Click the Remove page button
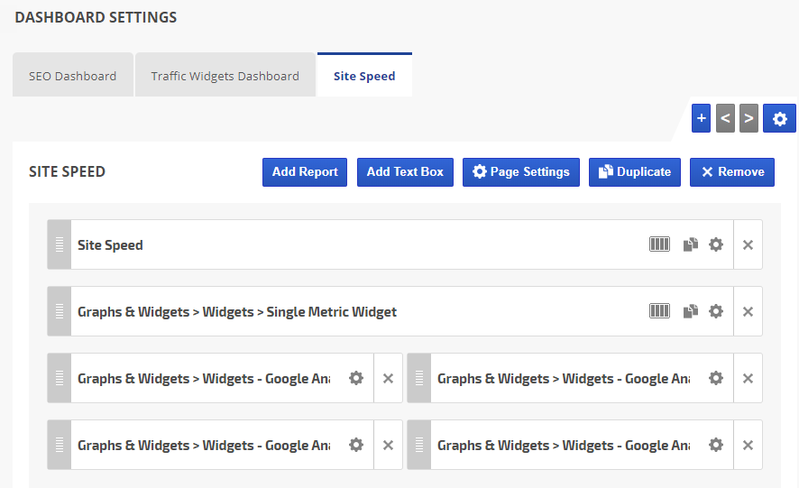799x488 pixels. (x=732, y=171)
